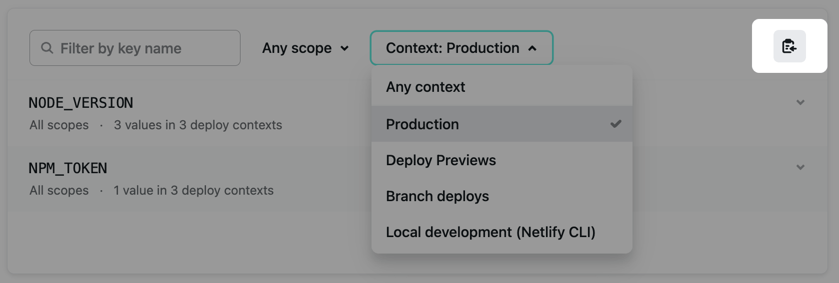Click "3 values in 3 deploy contexts" text
Image resolution: width=839 pixels, height=283 pixels.
pyautogui.click(x=197, y=125)
